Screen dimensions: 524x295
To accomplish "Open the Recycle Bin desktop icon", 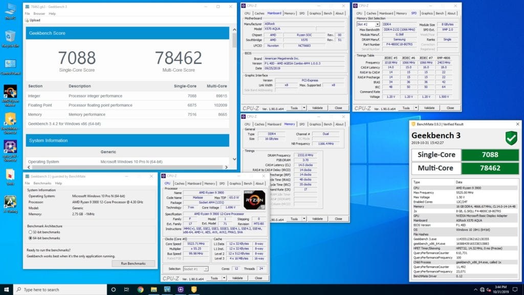I will [10, 38].
